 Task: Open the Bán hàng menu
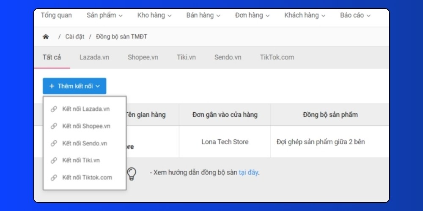pyautogui.click(x=203, y=16)
